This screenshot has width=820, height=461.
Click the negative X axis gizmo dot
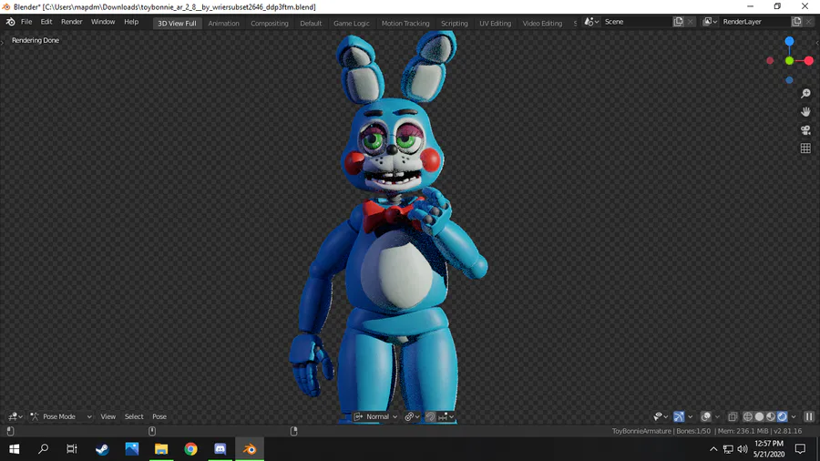point(770,61)
